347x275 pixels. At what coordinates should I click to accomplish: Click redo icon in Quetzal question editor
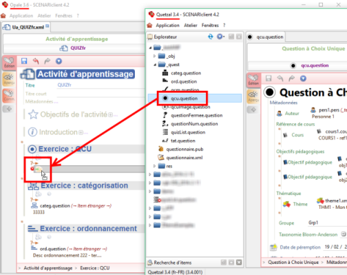coord(291,79)
